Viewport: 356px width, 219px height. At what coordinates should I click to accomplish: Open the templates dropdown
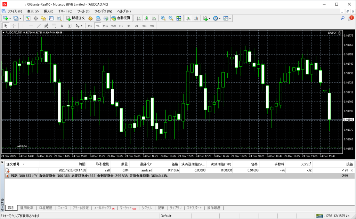227,18
